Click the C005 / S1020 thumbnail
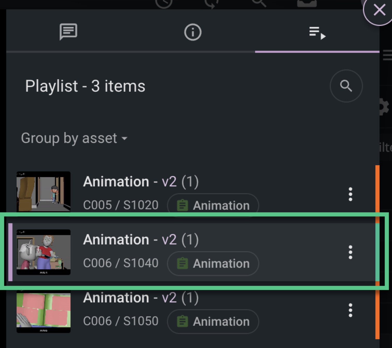Viewport: 392px width, 348px height. tap(44, 192)
